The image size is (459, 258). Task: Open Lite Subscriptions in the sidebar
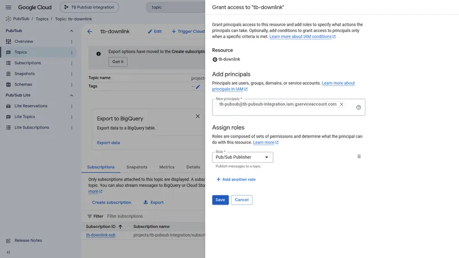click(x=32, y=127)
